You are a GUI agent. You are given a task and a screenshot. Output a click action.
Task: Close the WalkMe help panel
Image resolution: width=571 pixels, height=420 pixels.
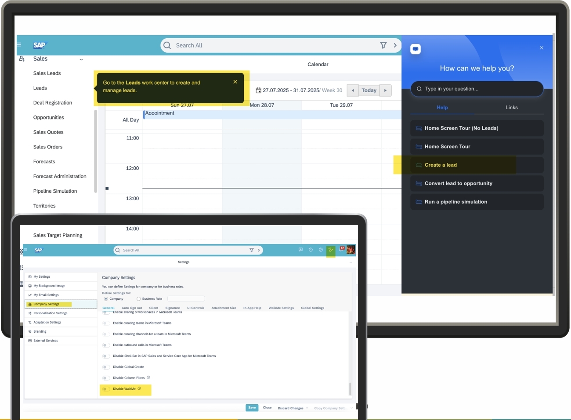click(x=542, y=48)
